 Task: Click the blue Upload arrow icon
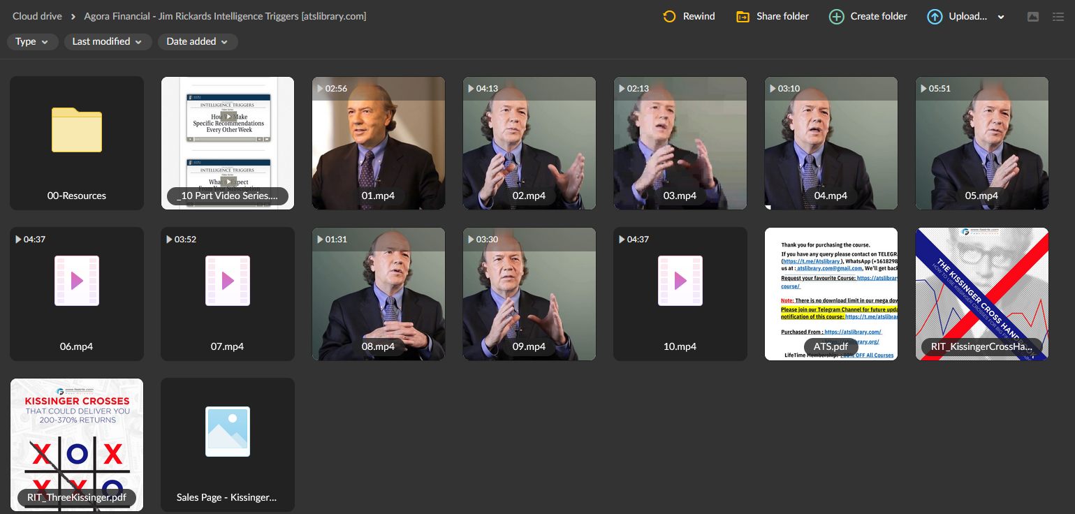pyautogui.click(x=935, y=15)
